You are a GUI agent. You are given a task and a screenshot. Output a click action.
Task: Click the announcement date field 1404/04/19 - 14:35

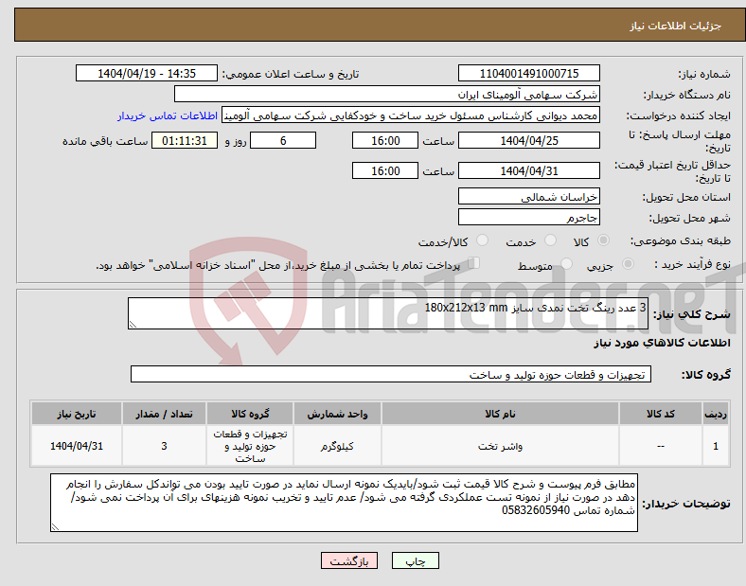coord(147,73)
